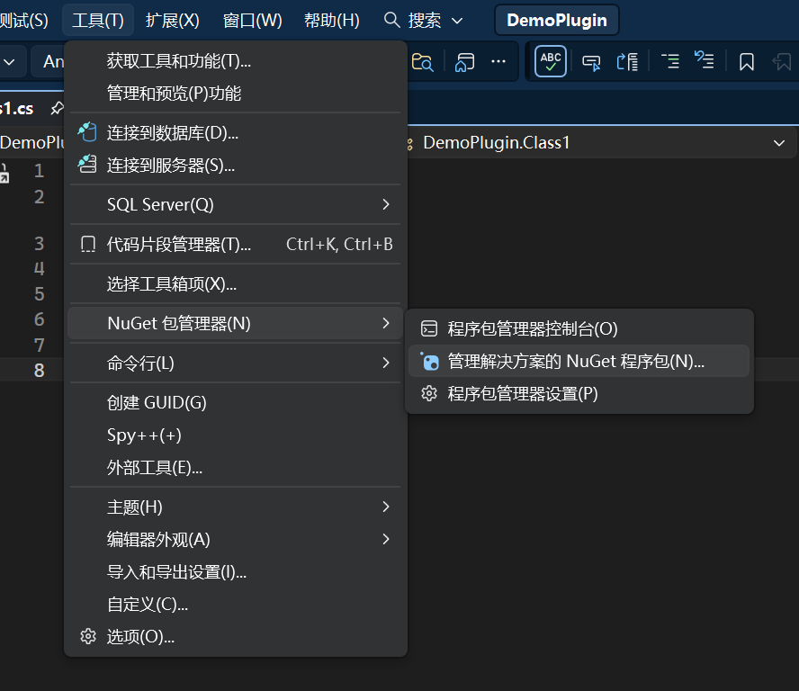
Task: Toggle the ABC spell checker icon
Action: (x=551, y=61)
